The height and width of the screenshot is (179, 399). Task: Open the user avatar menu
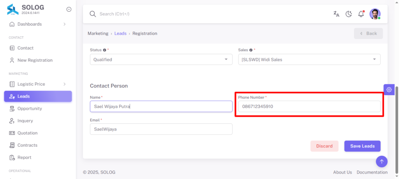(375, 14)
